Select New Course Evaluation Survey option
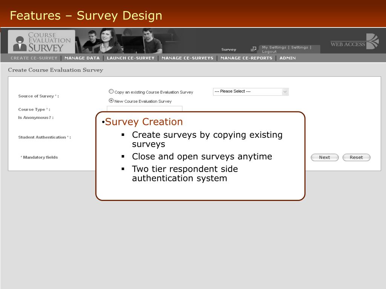 click(111, 100)
